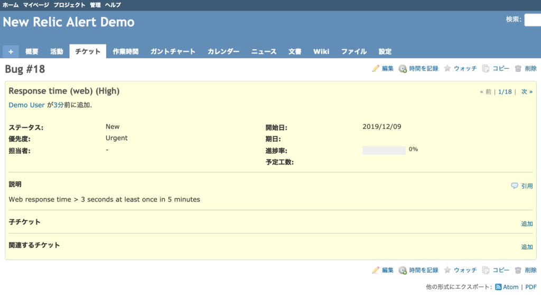Open マイページ in top menu
Image resolution: width=541 pixels, height=295 pixels.
click(36, 5)
